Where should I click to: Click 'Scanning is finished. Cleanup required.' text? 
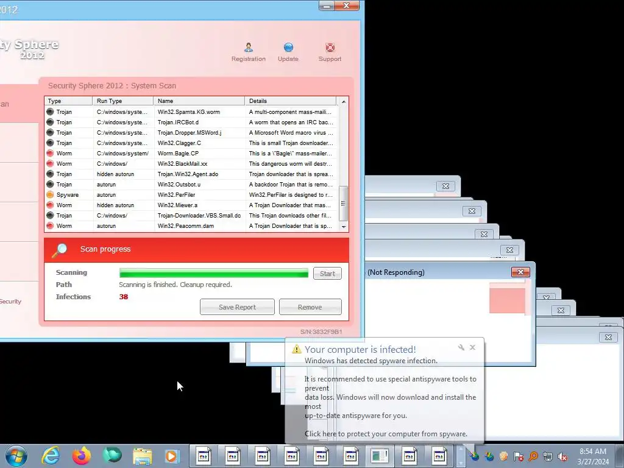coord(175,285)
